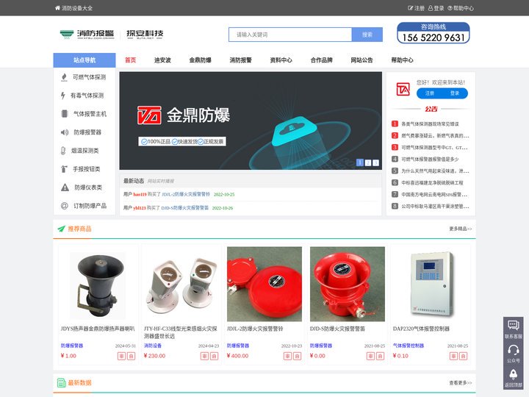Viewport: 529px width, 397px height.
Task: Click the 156 5220 9631 hotline badge
Action: tap(433, 33)
